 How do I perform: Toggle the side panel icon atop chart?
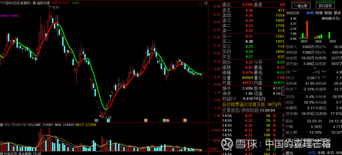pyautogui.click(x=205, y=3)
